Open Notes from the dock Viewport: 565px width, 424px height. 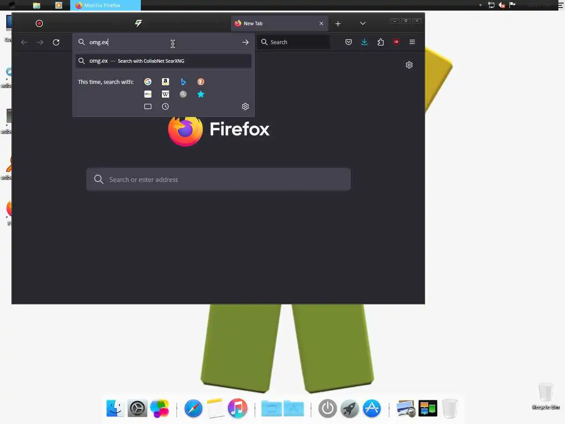(215, 408)
